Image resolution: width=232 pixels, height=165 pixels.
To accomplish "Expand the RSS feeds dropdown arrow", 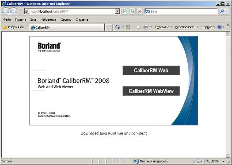I will 133,27.
